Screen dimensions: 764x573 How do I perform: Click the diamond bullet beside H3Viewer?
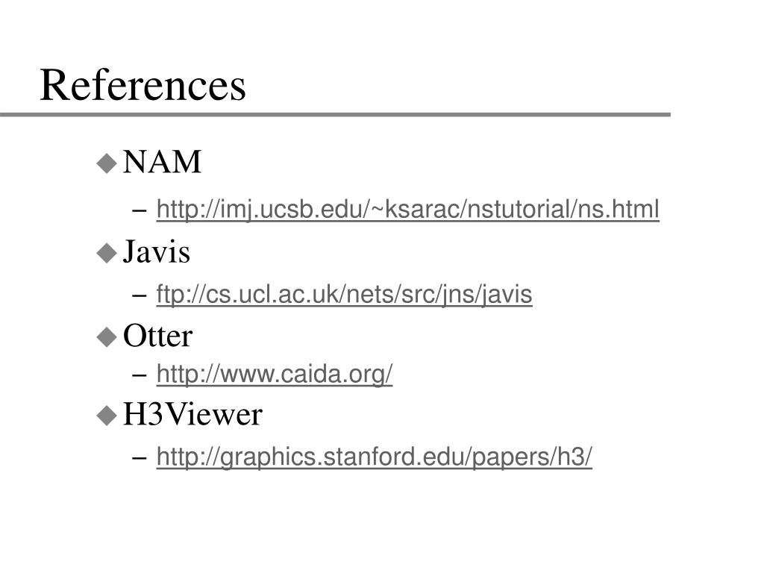tap(107, 416)
